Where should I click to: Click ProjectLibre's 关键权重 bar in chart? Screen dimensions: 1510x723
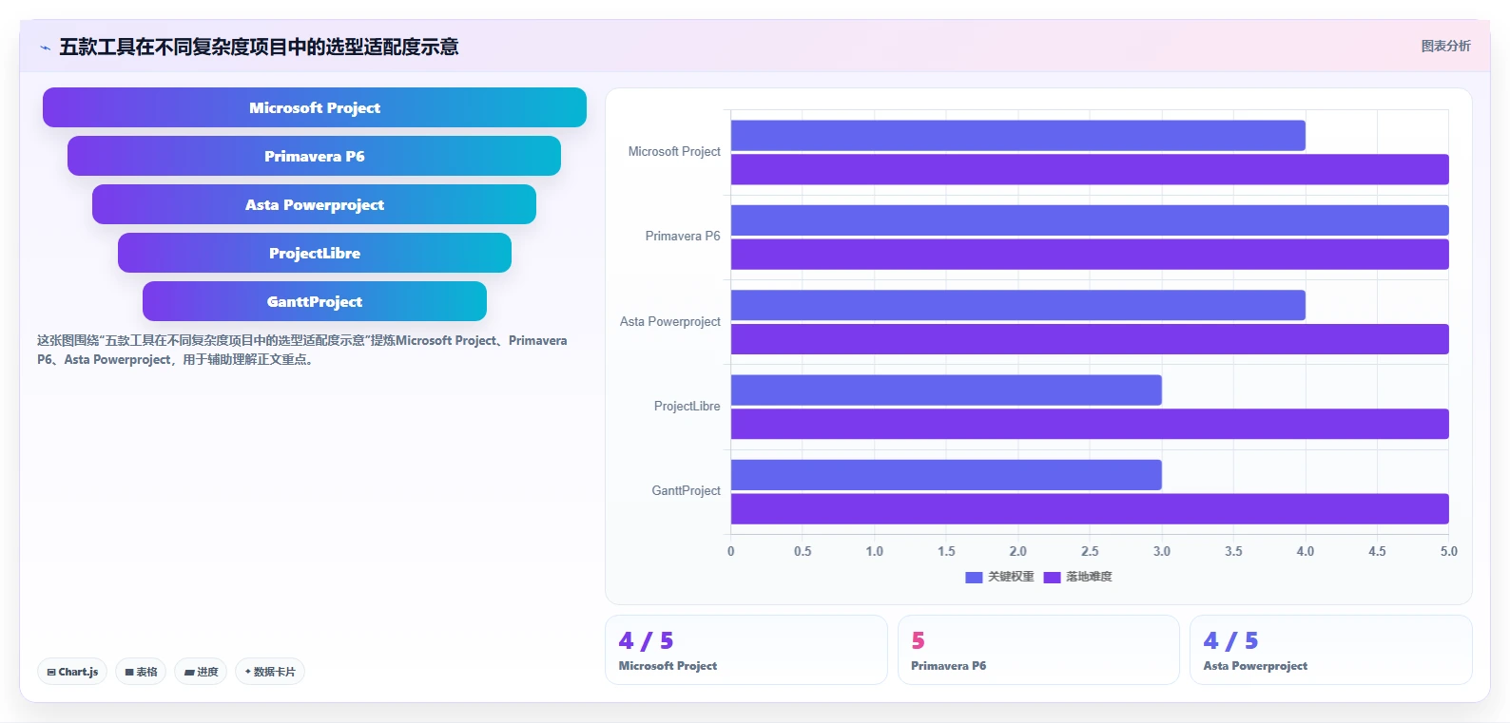point(946,390)
